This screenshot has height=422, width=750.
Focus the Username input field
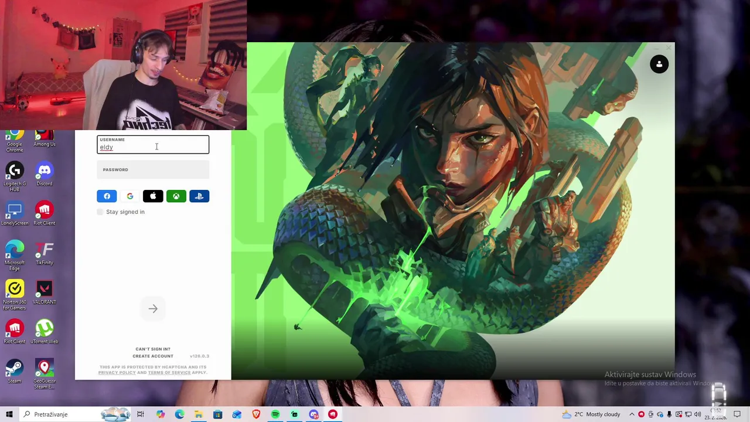tap(153, 144)
